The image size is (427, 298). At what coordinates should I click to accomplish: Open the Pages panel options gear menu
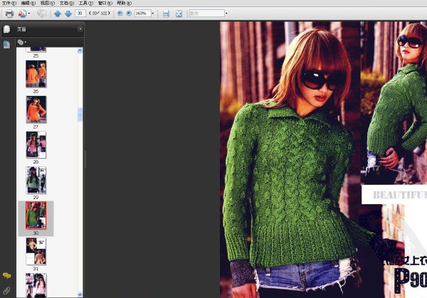click(x=21, y=42)
